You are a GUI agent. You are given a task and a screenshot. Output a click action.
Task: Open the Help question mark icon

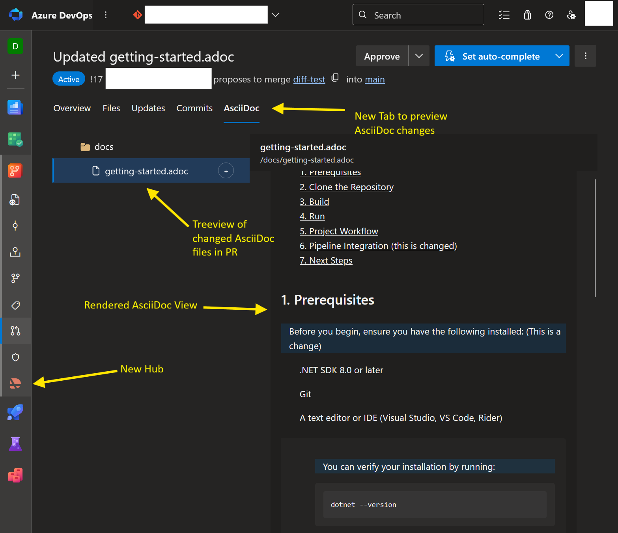tap(549, 15)
